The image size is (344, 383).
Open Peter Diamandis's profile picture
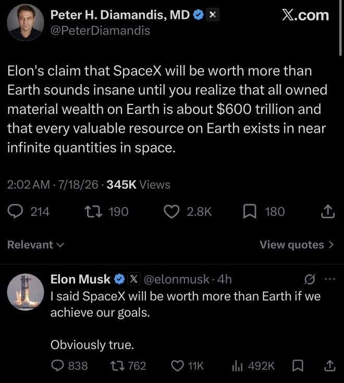coord(26,22)
